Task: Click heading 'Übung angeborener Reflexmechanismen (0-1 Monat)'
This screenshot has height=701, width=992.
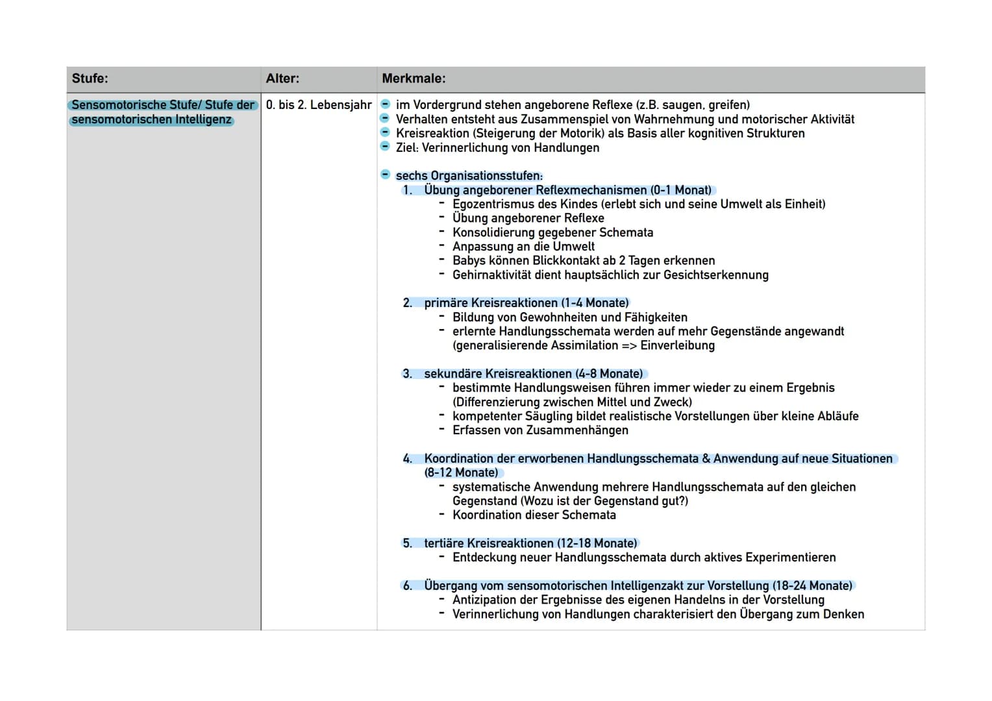Action: click(568, 190)
